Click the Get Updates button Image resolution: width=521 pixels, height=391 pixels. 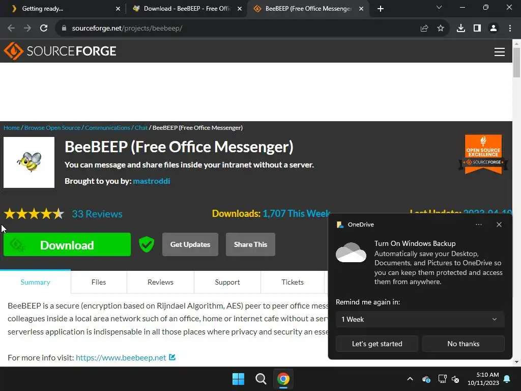point(190,244)
